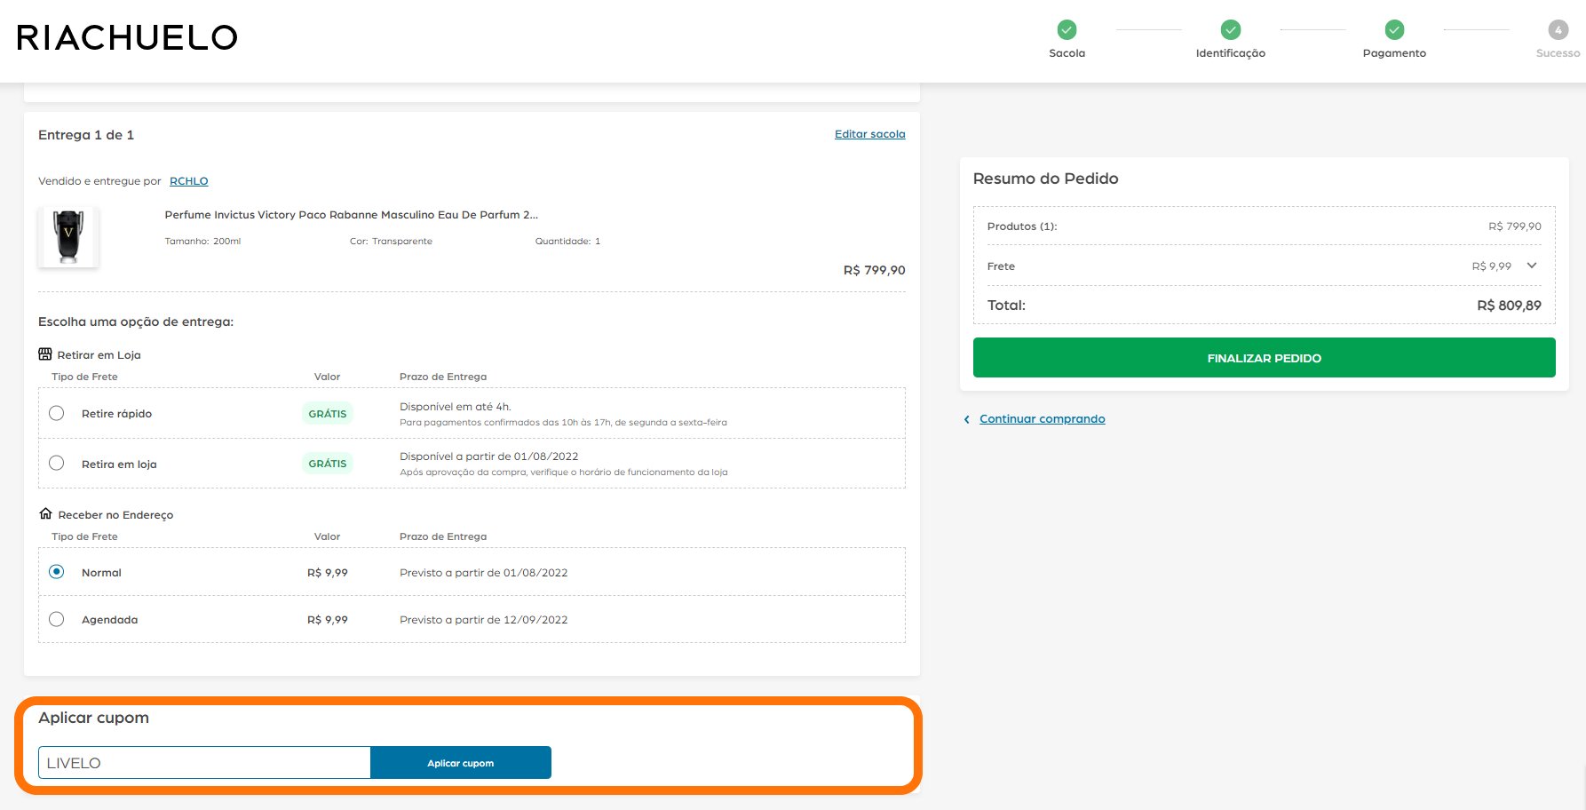1586x810 pixels.
Task: Click 'Disponível a partir de 01/08/2022' text
Action: pyautogui.click(x=489, y=457)
